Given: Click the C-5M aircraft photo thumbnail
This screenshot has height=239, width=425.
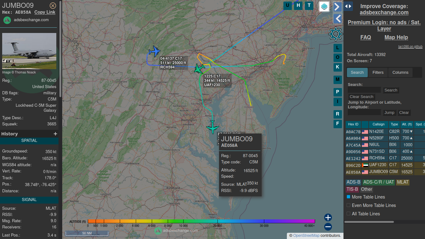Looking at the screenshot, I should 29,51.
